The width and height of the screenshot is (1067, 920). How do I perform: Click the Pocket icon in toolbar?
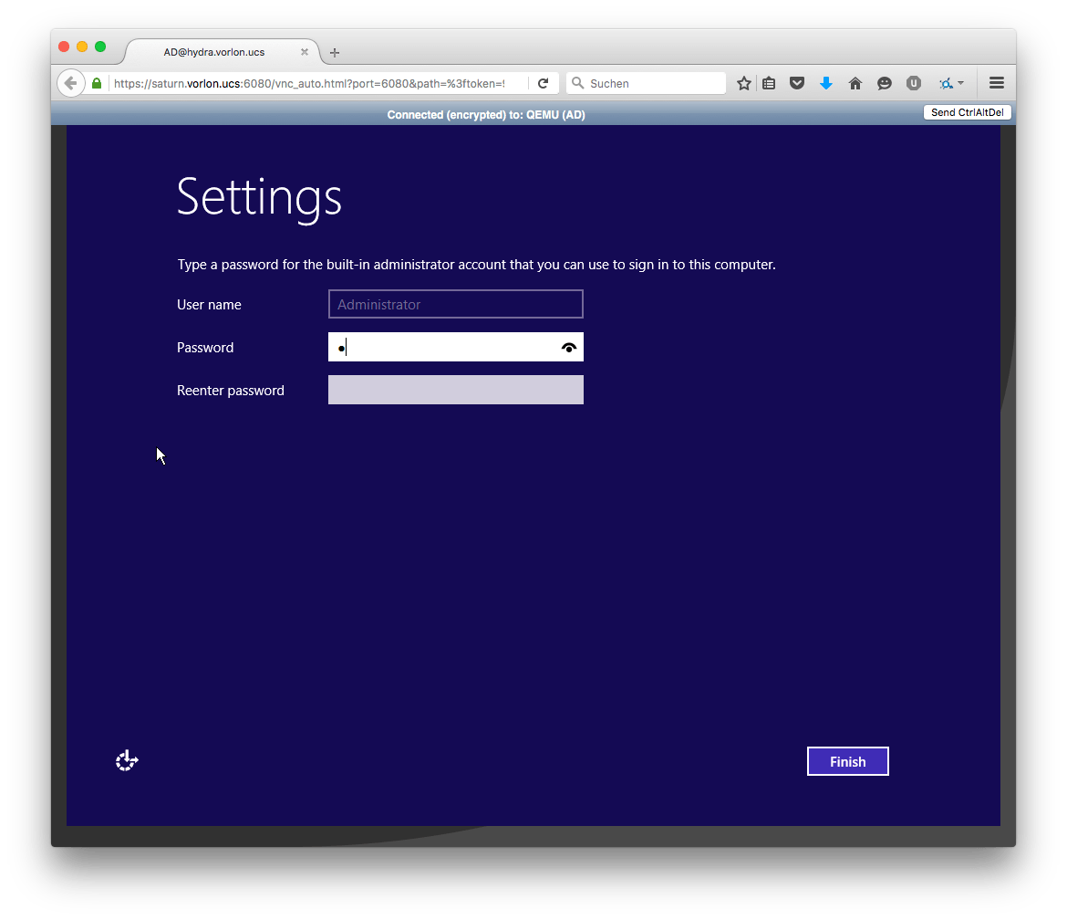click(x=797, y=83)
